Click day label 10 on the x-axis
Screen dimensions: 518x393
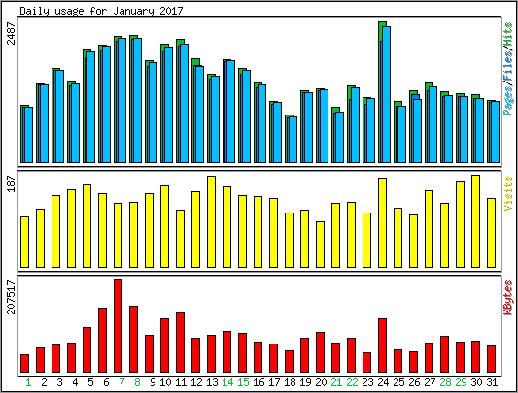pos(165,382)
